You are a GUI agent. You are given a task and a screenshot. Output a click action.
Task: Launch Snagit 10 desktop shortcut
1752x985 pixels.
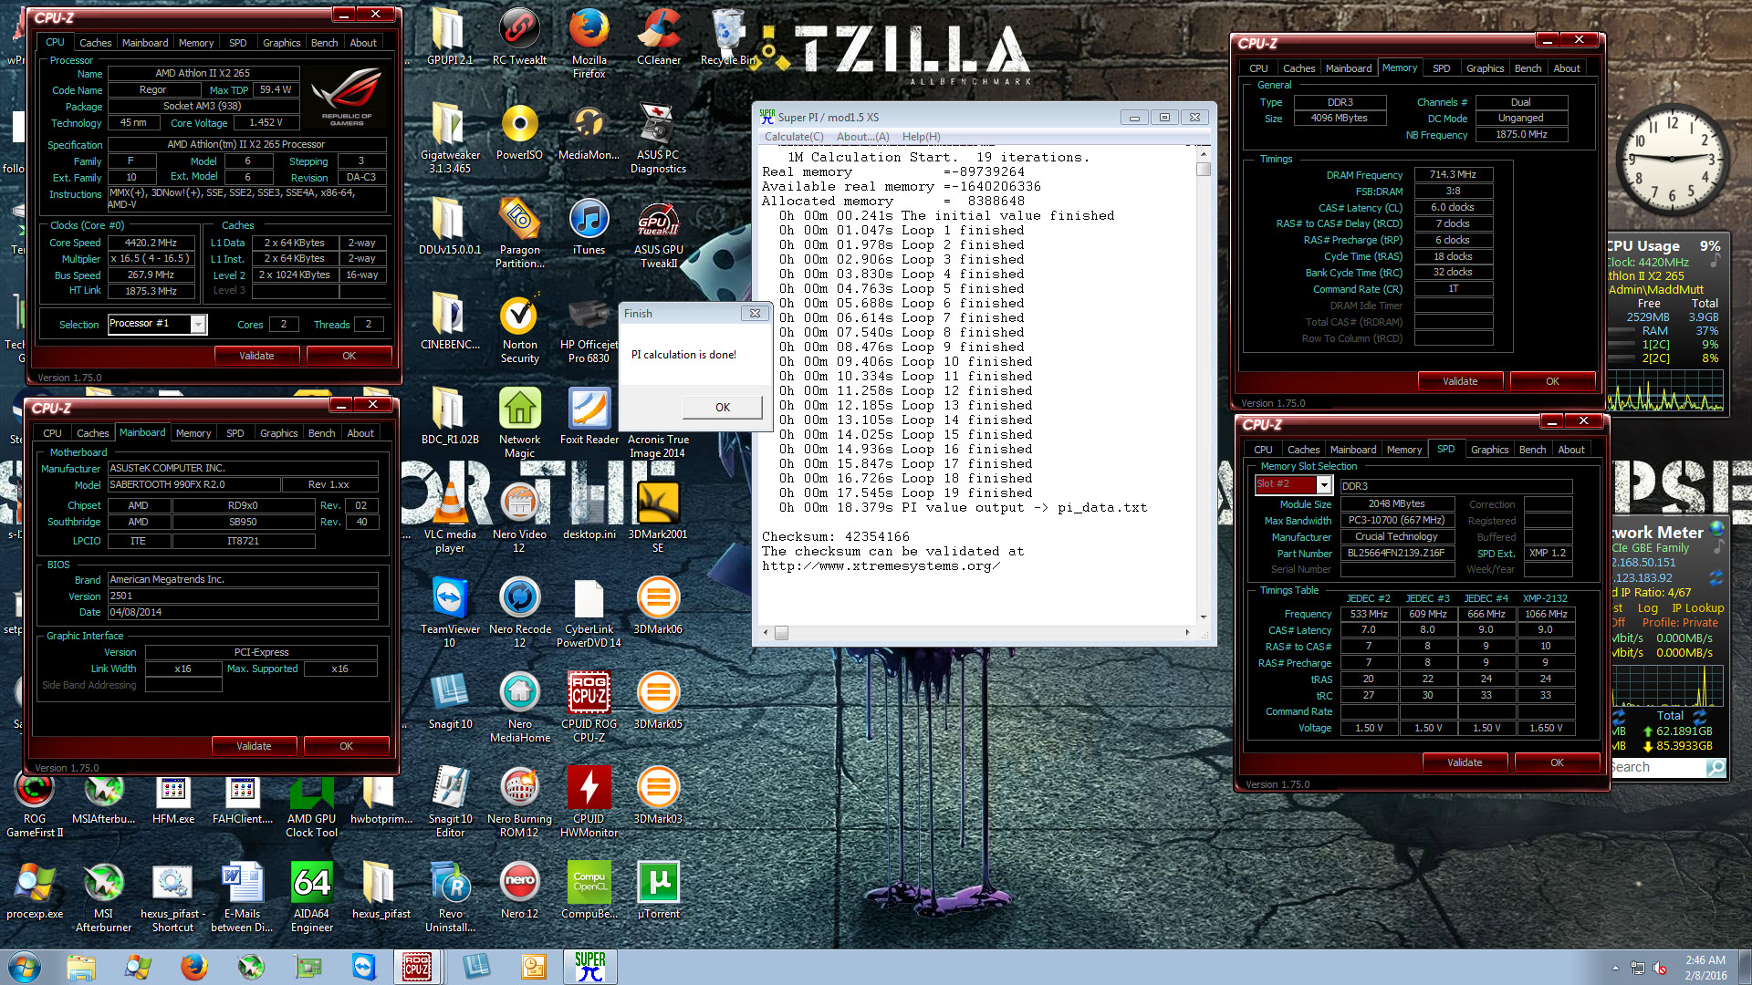(x=449, y=700)
